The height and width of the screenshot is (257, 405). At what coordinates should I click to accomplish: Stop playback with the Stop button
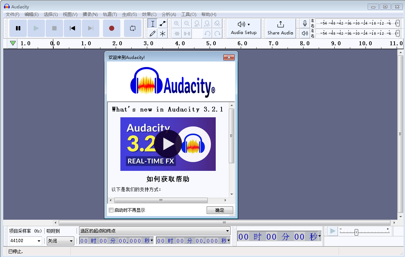[54, 28]
